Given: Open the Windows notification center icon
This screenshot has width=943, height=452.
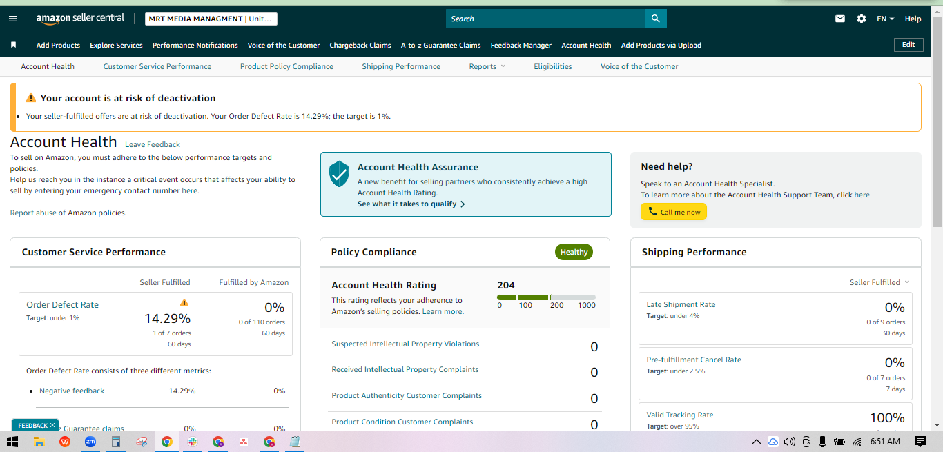Looking at the screenshot, I should 920,442.
